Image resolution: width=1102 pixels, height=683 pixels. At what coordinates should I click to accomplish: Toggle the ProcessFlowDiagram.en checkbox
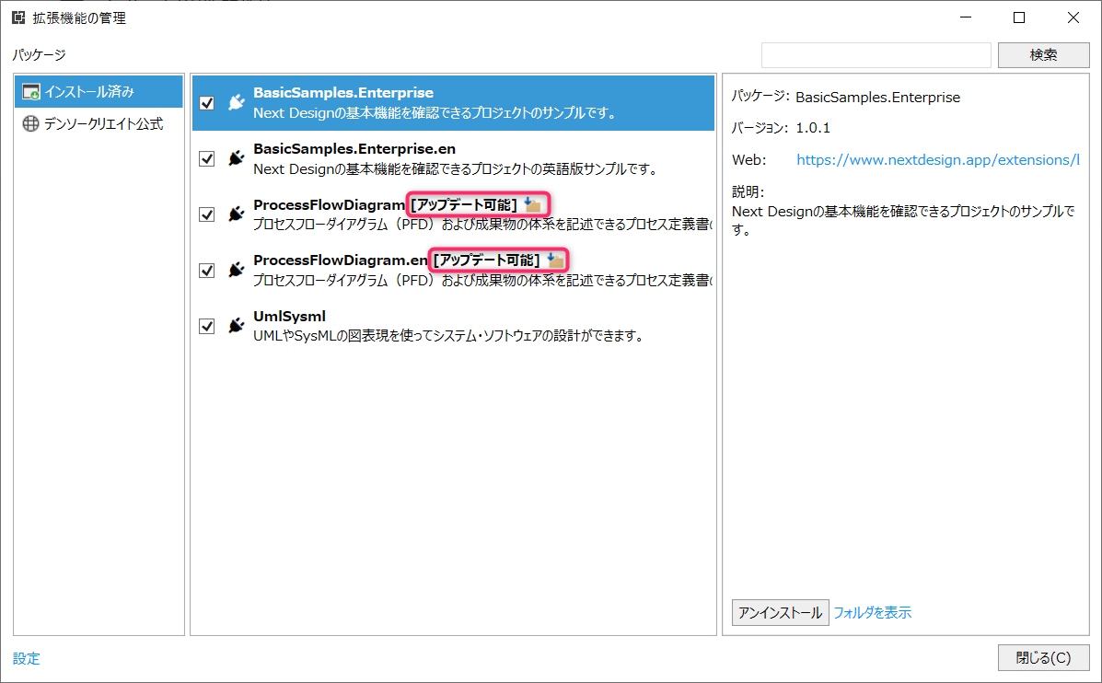[206, 270]
